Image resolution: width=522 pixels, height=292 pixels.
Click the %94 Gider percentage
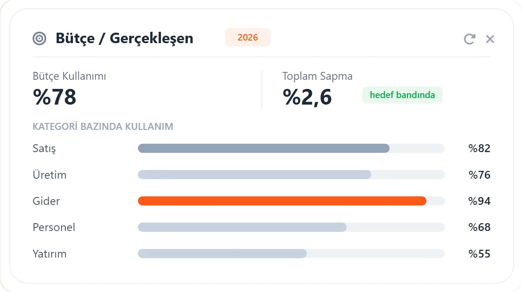pyautogui.click(x=479, y=201)
